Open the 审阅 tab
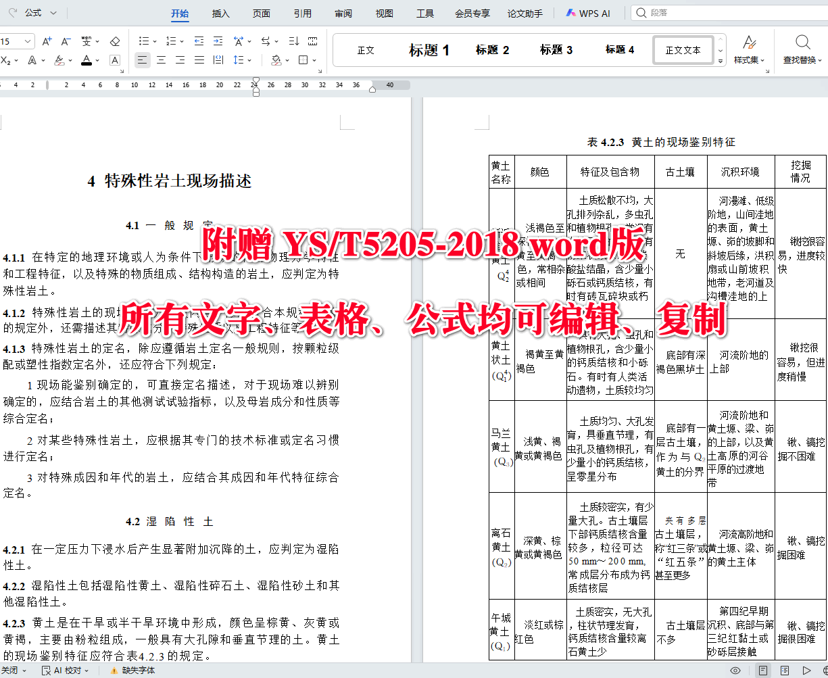The width and height of the screenshot is (828, 678). click(343, 14)
